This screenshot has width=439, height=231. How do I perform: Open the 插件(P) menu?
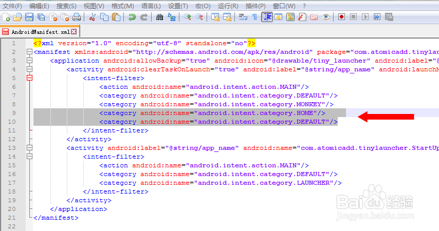[x=255, y=6]
